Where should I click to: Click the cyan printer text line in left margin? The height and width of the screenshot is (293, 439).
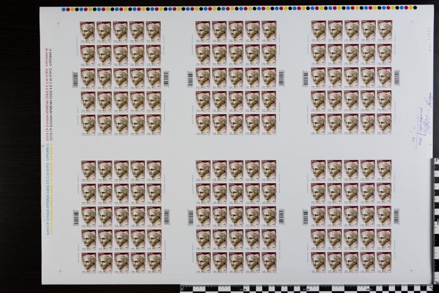tap(47, 188)
